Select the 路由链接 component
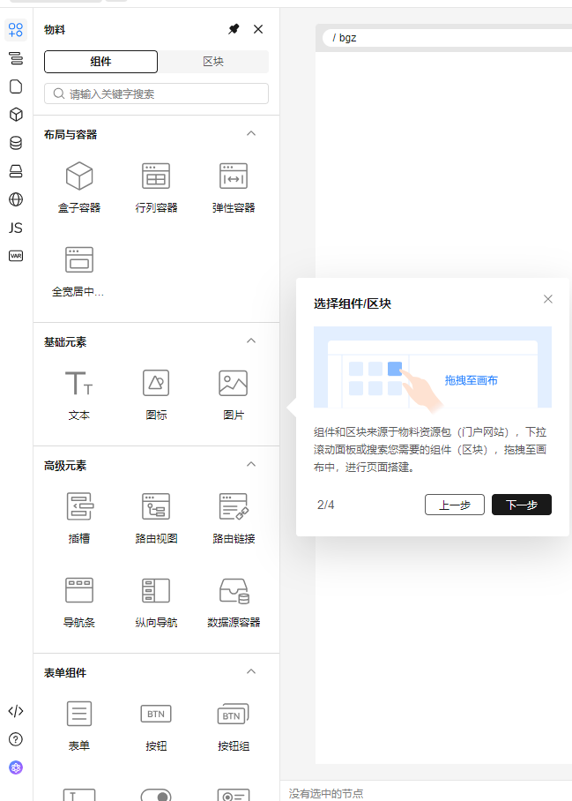 tap(234, 518)
